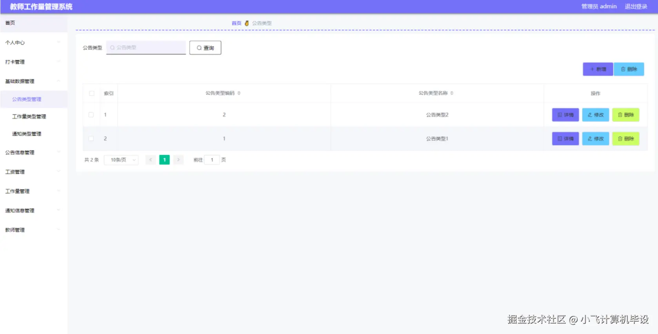
Task: Click the 共 2 条 total count text
Action: pyautogui.click(x=92, y=160)
